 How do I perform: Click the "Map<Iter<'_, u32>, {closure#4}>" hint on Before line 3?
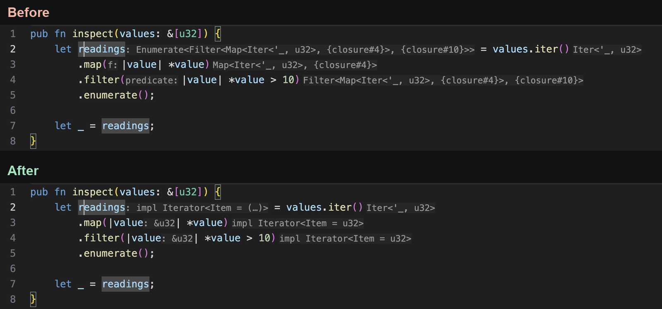(295, 65)
